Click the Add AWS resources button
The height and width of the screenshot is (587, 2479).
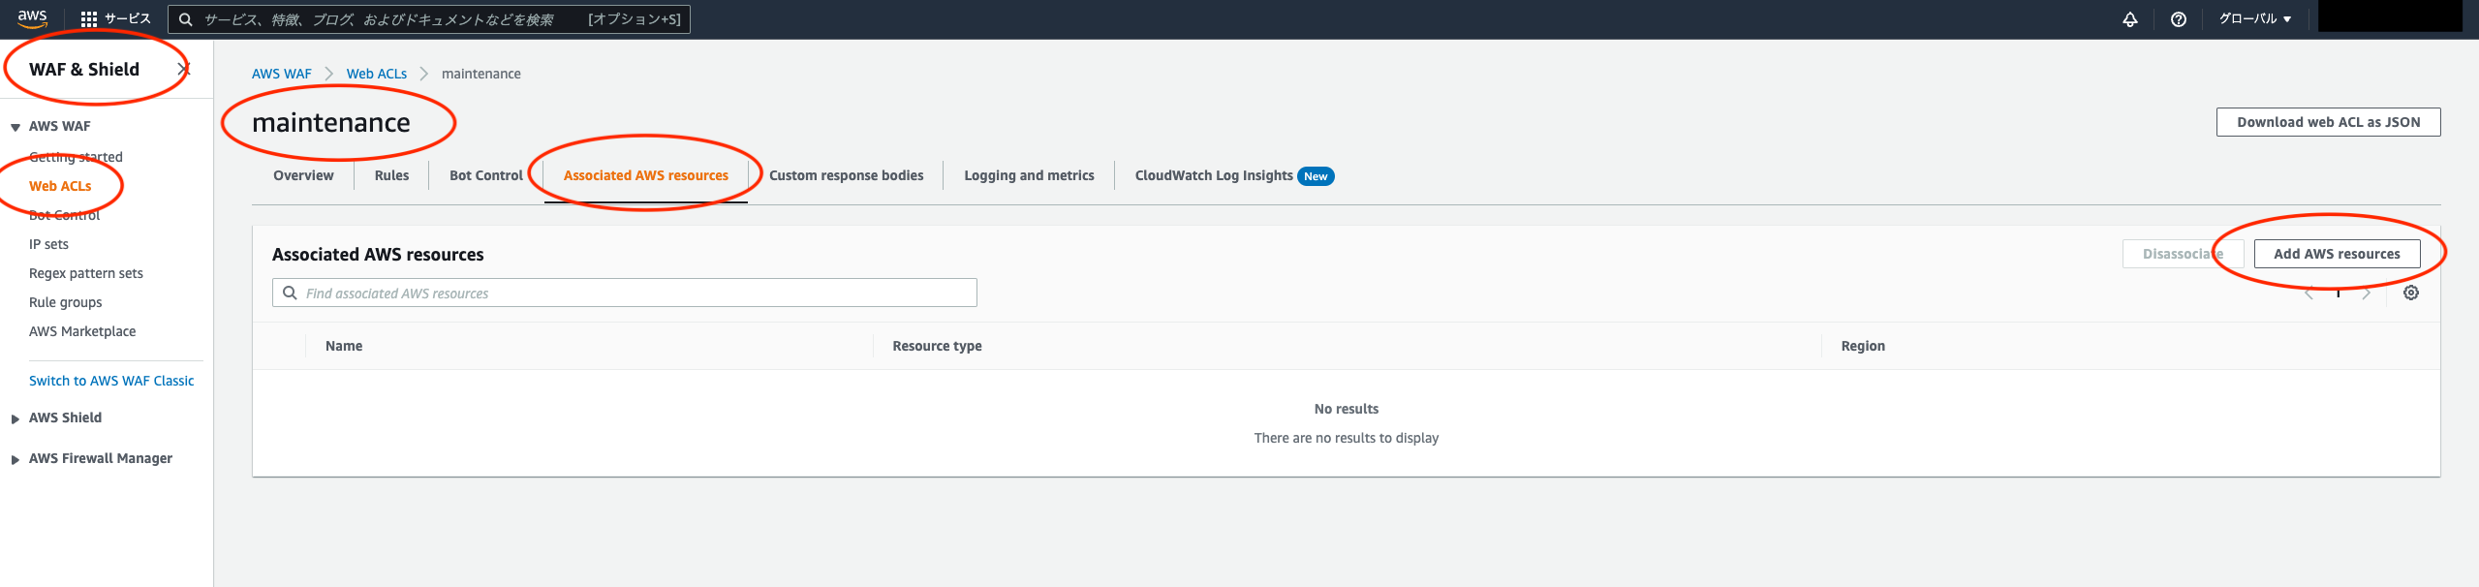click(2337, 254)
